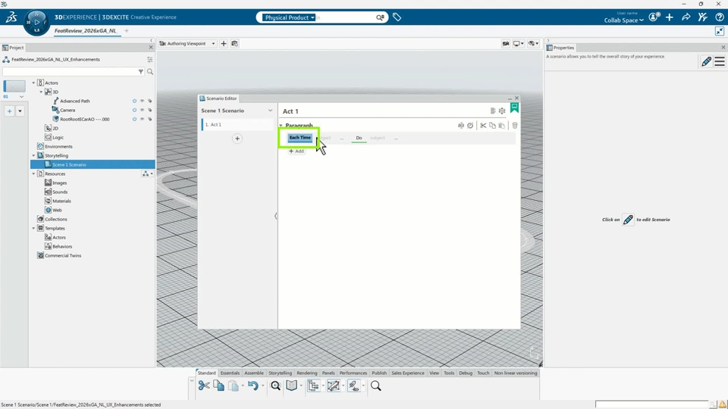Click the open book icon in bottom toolbar
The width and height of the screenshot is (728, 409).
(291, 386)
